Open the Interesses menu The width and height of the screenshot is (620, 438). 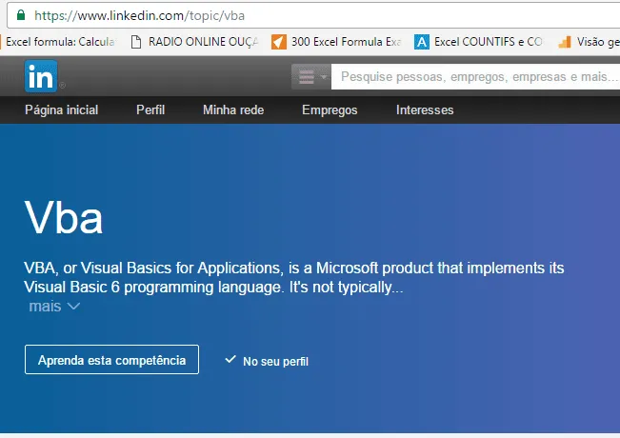[425, 109]
